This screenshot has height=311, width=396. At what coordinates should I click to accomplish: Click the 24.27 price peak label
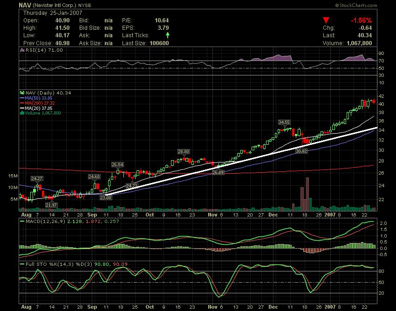37,179
